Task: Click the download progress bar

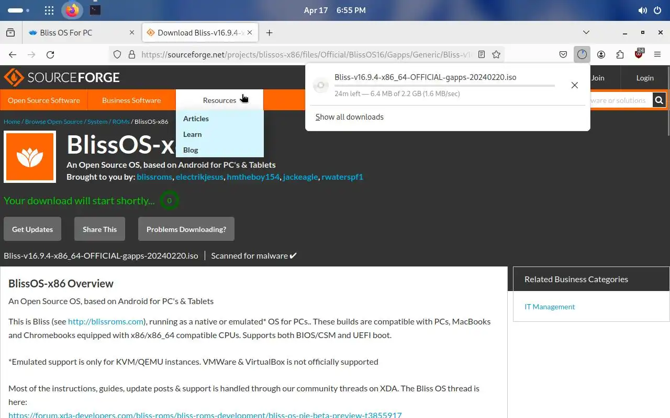Action: 444,86
